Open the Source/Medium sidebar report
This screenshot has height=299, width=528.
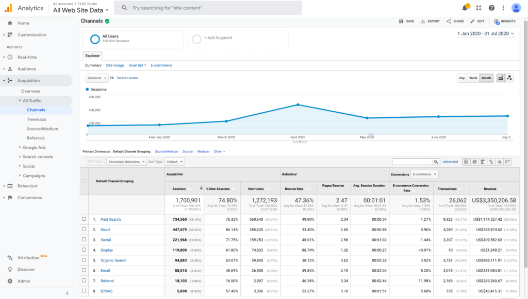(x=42, y=129)
